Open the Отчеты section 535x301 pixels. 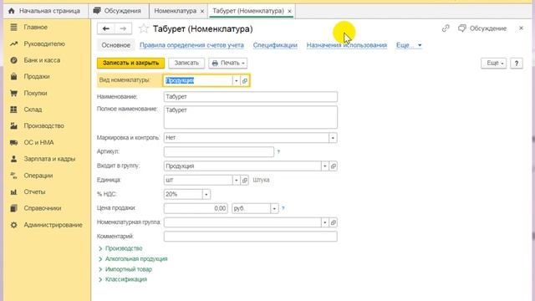(34, 191)
